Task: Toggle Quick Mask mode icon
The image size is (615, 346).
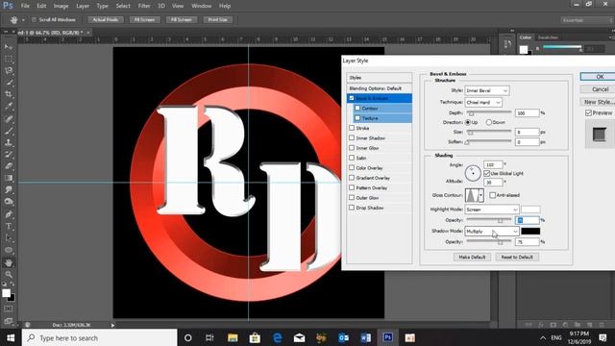Action: pos(9,309)
